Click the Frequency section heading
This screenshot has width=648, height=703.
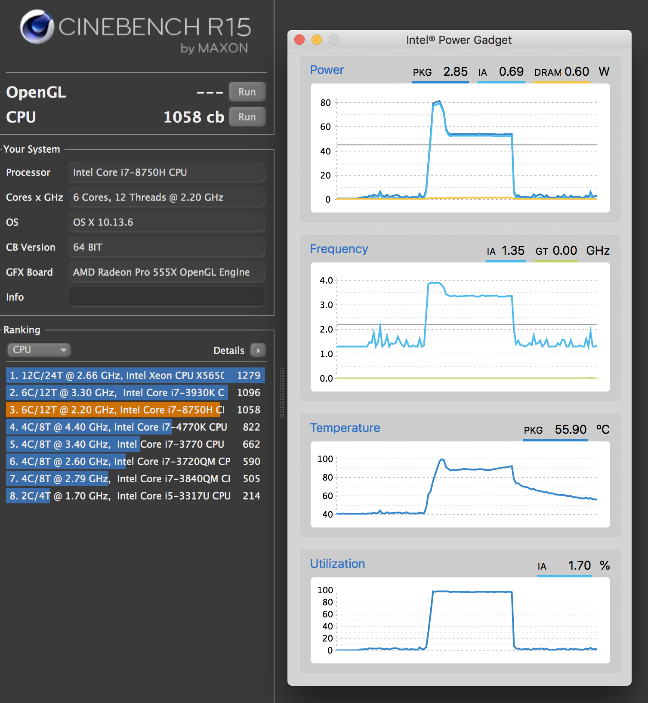point(339,249)
